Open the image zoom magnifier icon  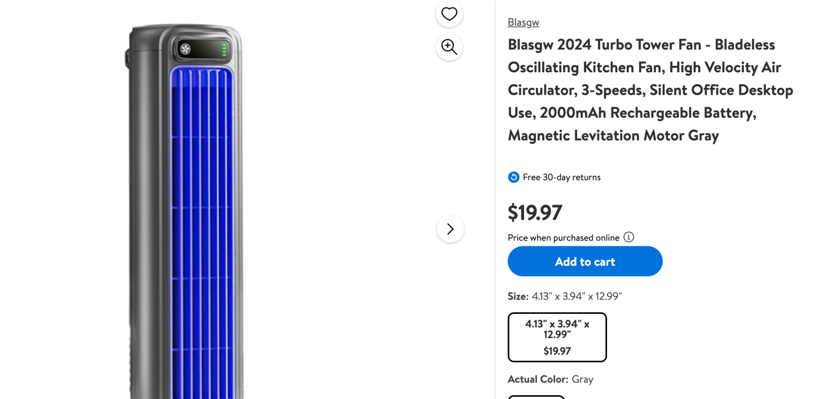coord(449,47)
